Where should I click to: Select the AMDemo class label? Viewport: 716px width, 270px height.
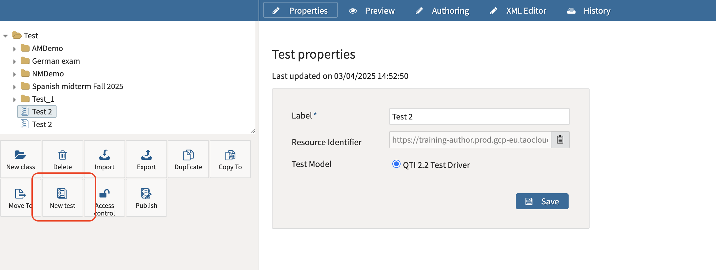[48, 48]
